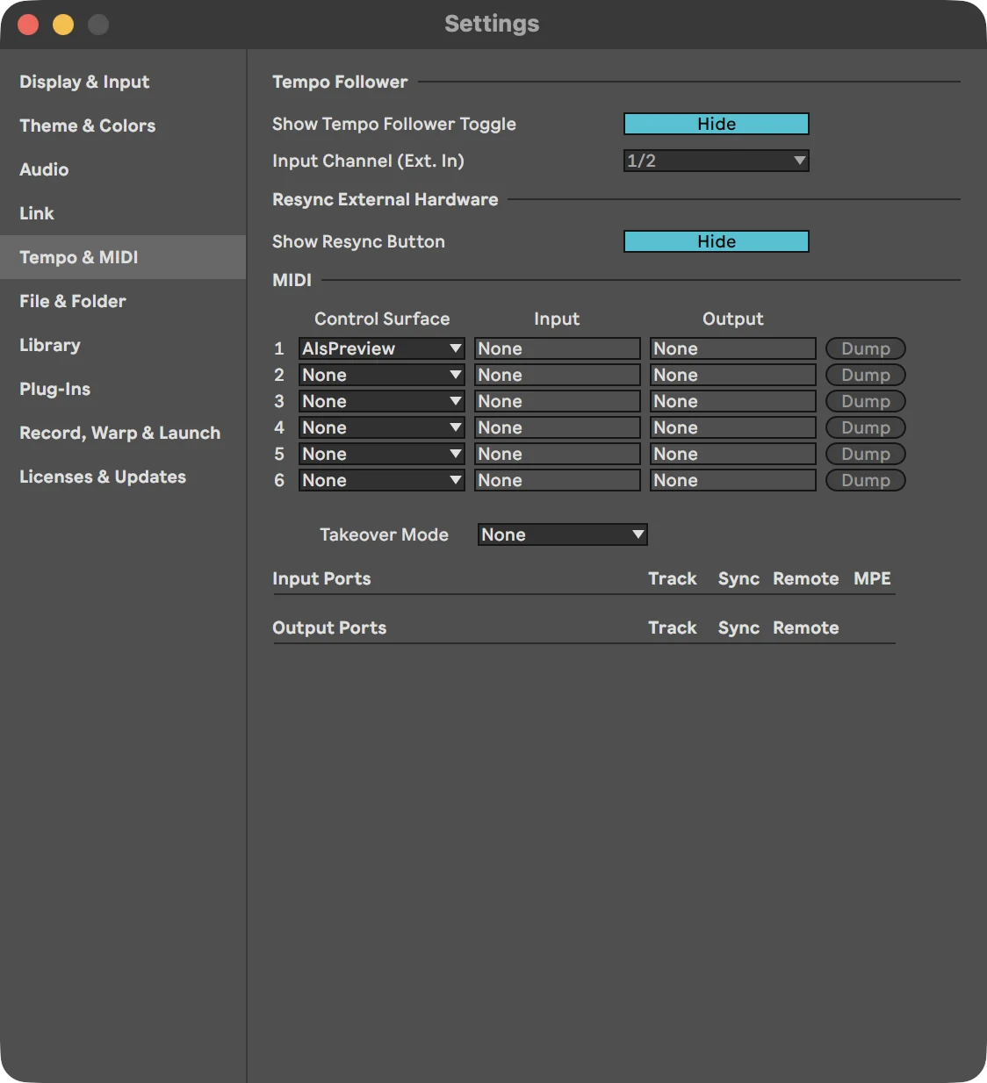The image size is (987, 1083).
Task: Click the Output Ports header label
Action: click(329, 628)
